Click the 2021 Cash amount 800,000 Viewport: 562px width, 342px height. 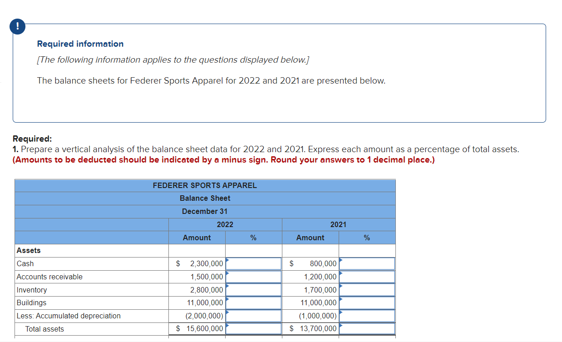tap(323, 263)
